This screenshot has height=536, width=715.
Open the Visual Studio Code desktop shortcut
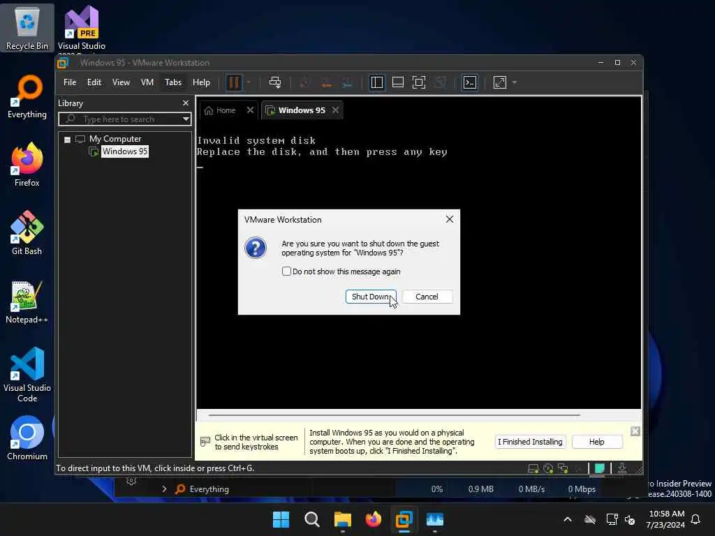pos(27,375)
